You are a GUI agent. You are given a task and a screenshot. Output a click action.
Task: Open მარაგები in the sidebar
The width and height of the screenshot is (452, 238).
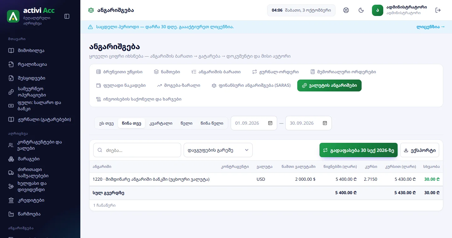40,159
